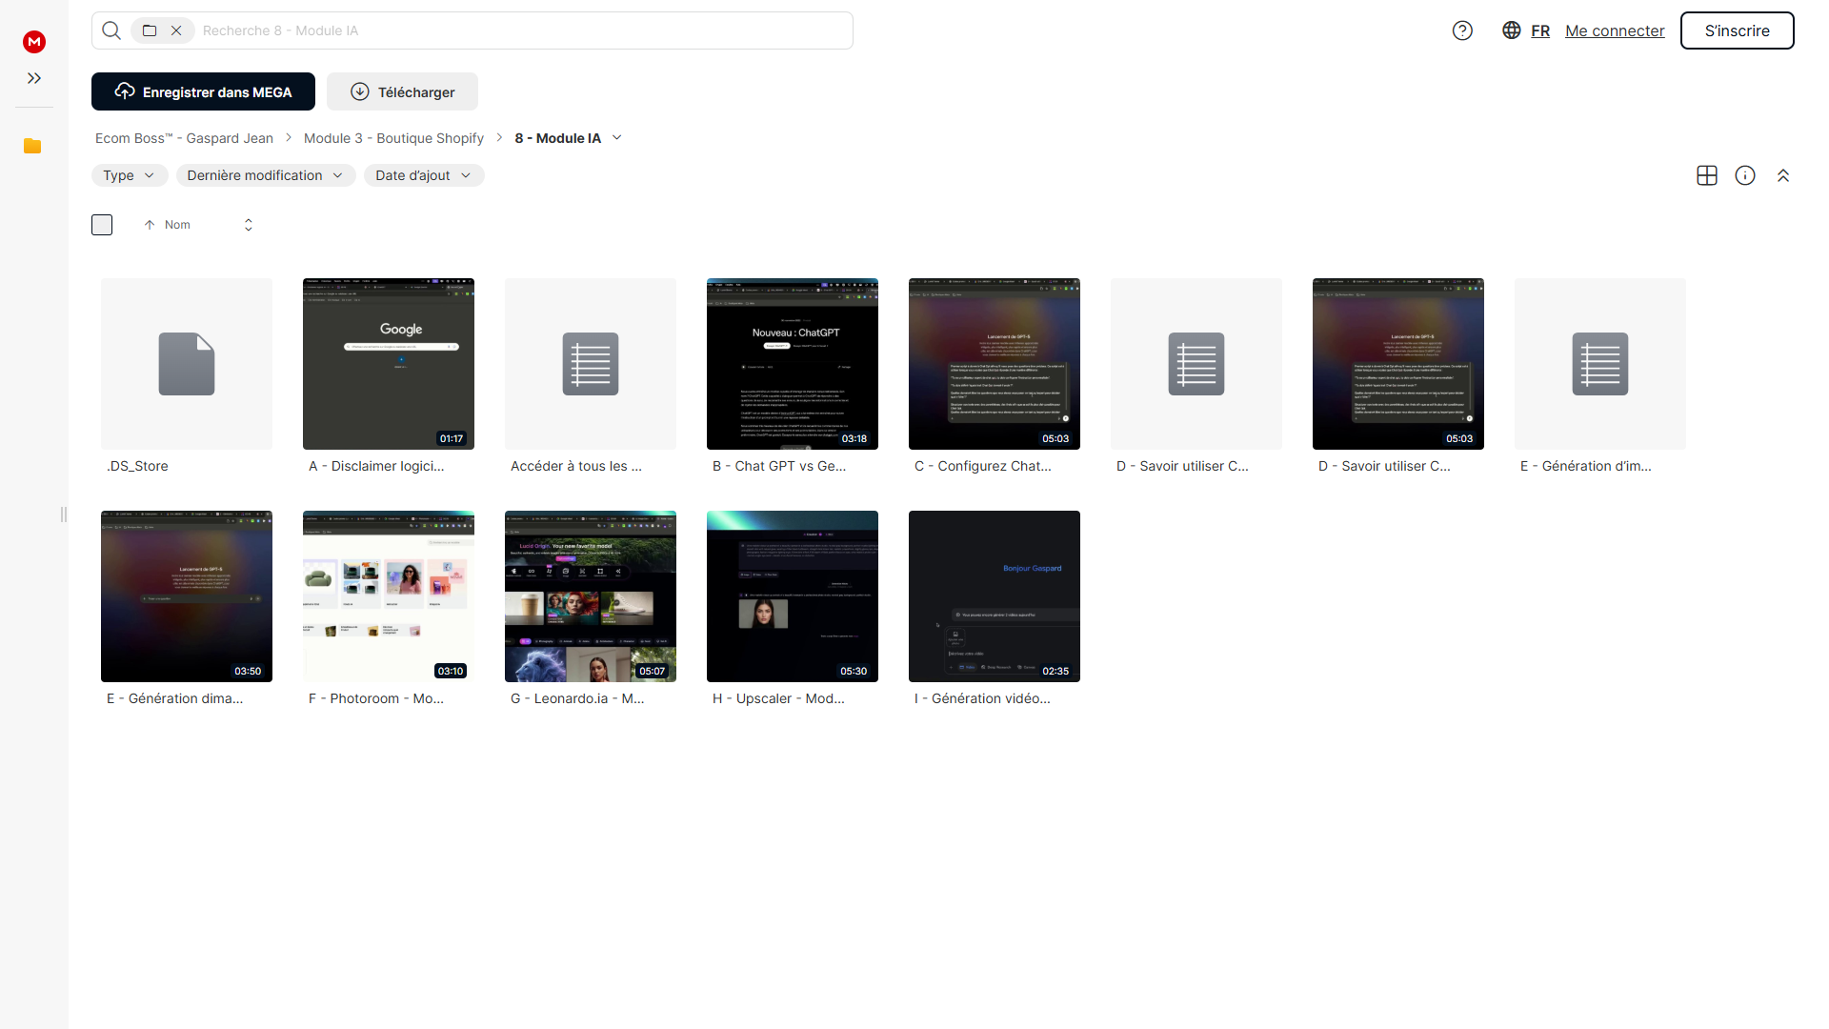Click the MEGA logo icon
Image resolution: width=1829 pixels, height=1029 pixels.
(x=34, y=41)
